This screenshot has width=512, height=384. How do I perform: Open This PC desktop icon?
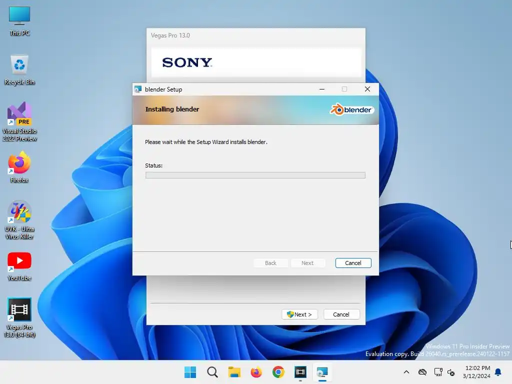click(19, 21)
